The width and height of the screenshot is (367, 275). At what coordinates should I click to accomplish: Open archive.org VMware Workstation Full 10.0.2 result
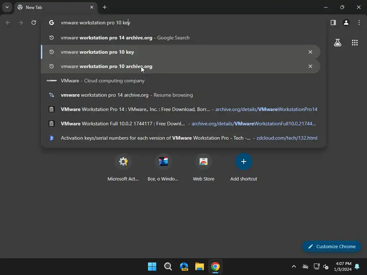(x=181, y=124)
